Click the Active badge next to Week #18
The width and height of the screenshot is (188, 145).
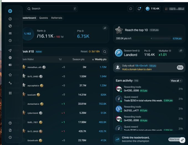click(39, 52)
